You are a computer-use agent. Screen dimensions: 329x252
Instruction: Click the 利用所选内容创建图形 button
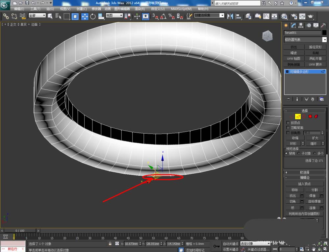click(x=304, y=214)
